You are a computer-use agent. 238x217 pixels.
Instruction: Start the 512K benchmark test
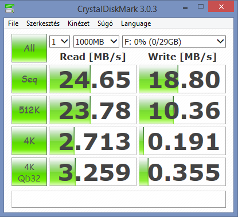click(29, 110)
